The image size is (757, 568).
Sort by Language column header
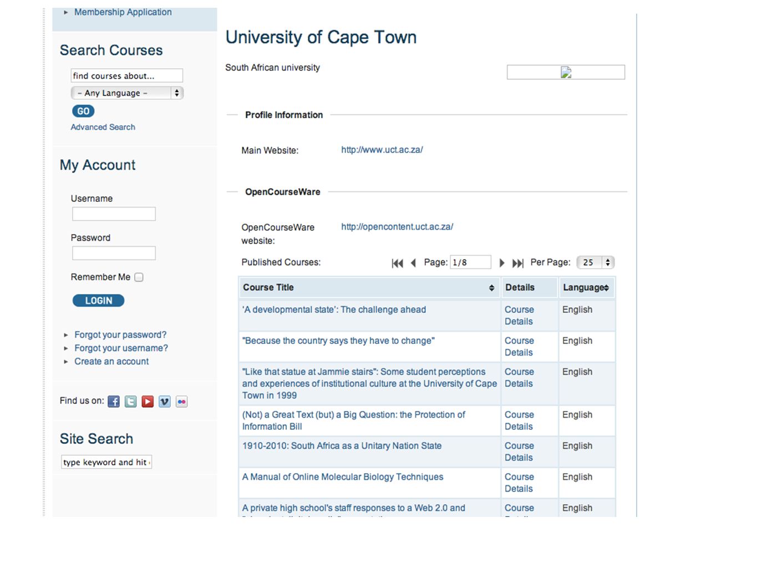[x=586, y=288]
